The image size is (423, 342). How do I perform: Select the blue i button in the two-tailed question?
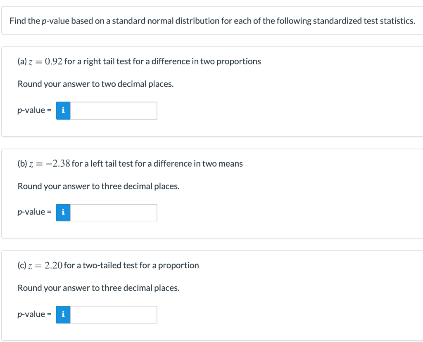pos(63,314)
